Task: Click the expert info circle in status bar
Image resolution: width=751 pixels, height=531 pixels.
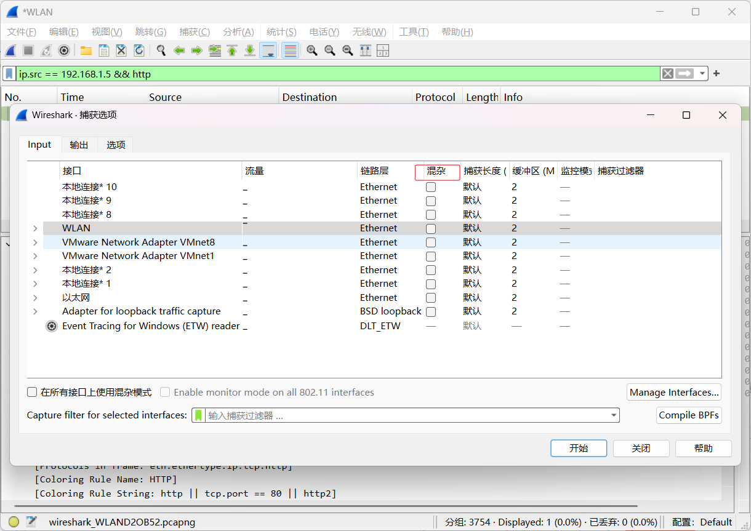Action: 14,522
